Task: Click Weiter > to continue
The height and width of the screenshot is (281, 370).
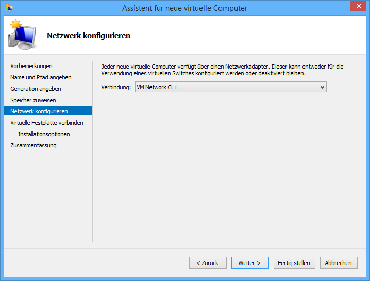Action: pyautogui.click(x=249, y=263)
